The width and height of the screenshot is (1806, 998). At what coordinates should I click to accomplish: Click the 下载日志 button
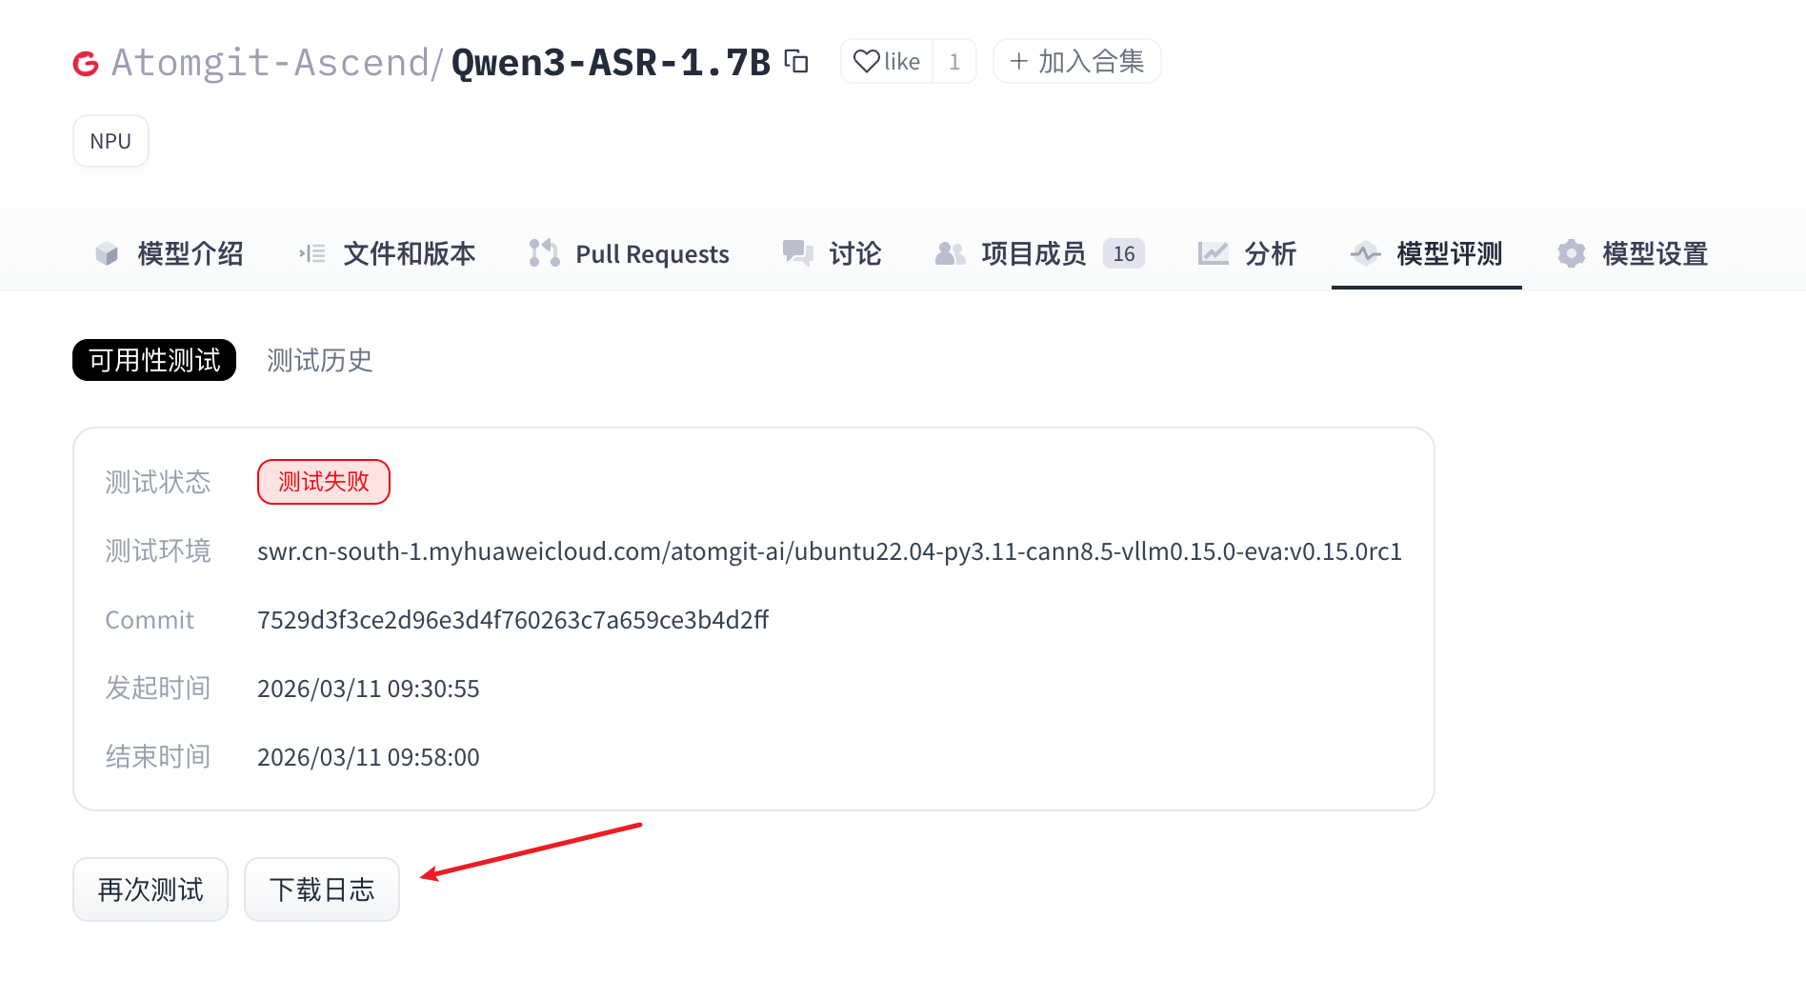coord(322,889)
